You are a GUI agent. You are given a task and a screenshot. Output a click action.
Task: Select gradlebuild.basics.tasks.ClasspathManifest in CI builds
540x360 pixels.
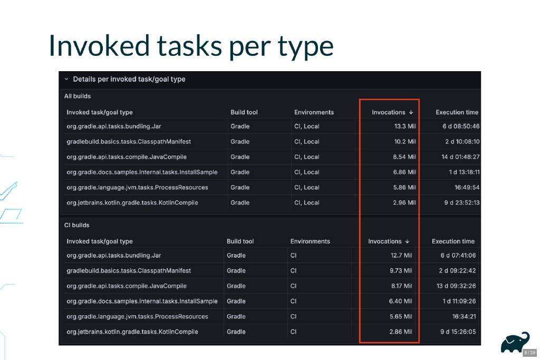pos(129,270)
